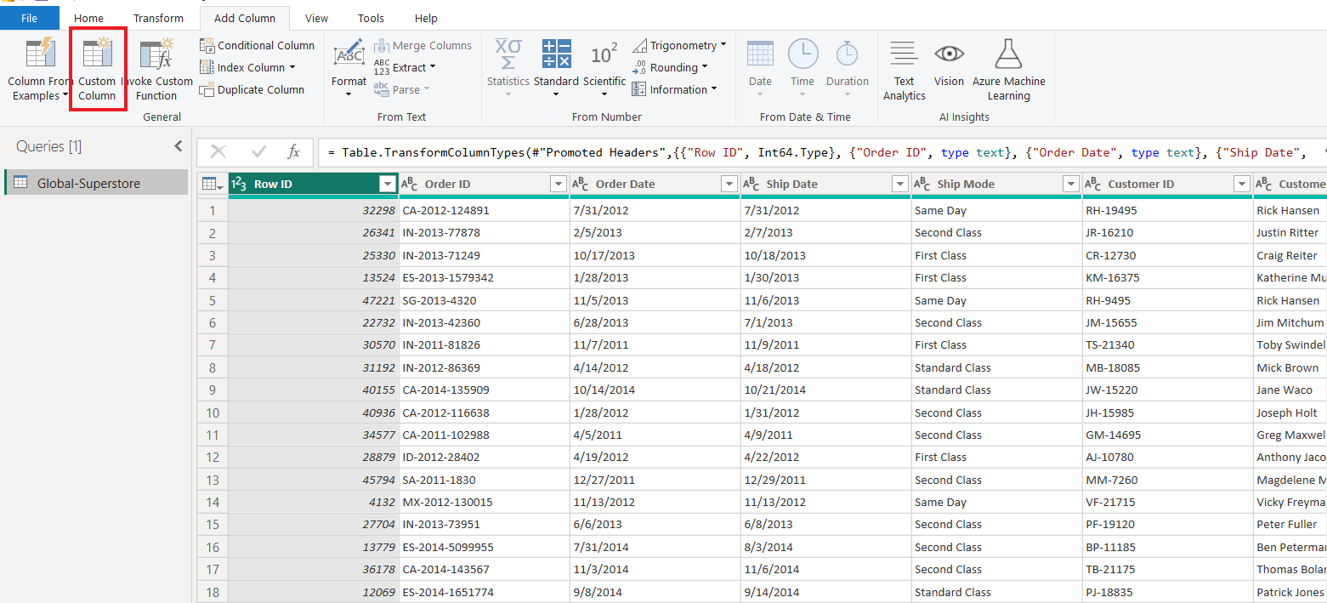Click the Index Column button

(x=251, y=67)
